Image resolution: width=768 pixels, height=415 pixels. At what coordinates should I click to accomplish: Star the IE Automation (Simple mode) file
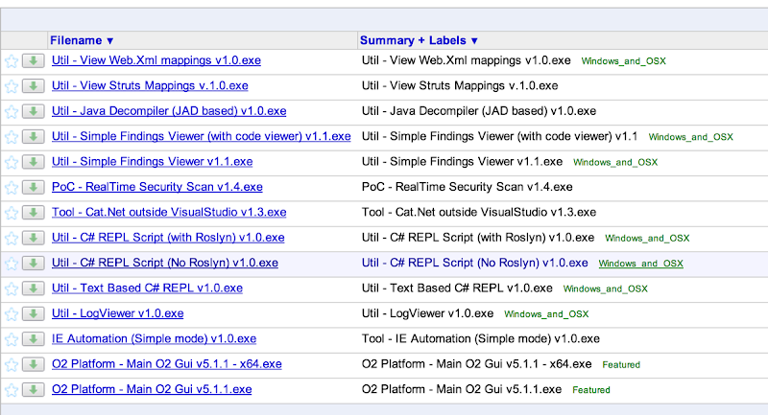click(12, 339)
